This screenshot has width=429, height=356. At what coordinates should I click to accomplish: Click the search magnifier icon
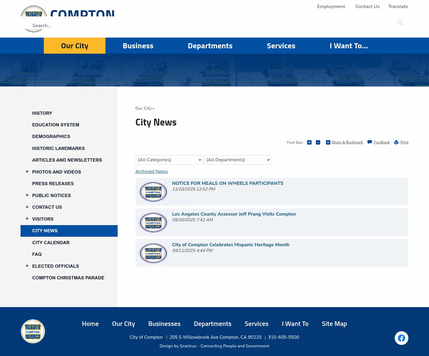pyautogui.click(x=400, y=23)
